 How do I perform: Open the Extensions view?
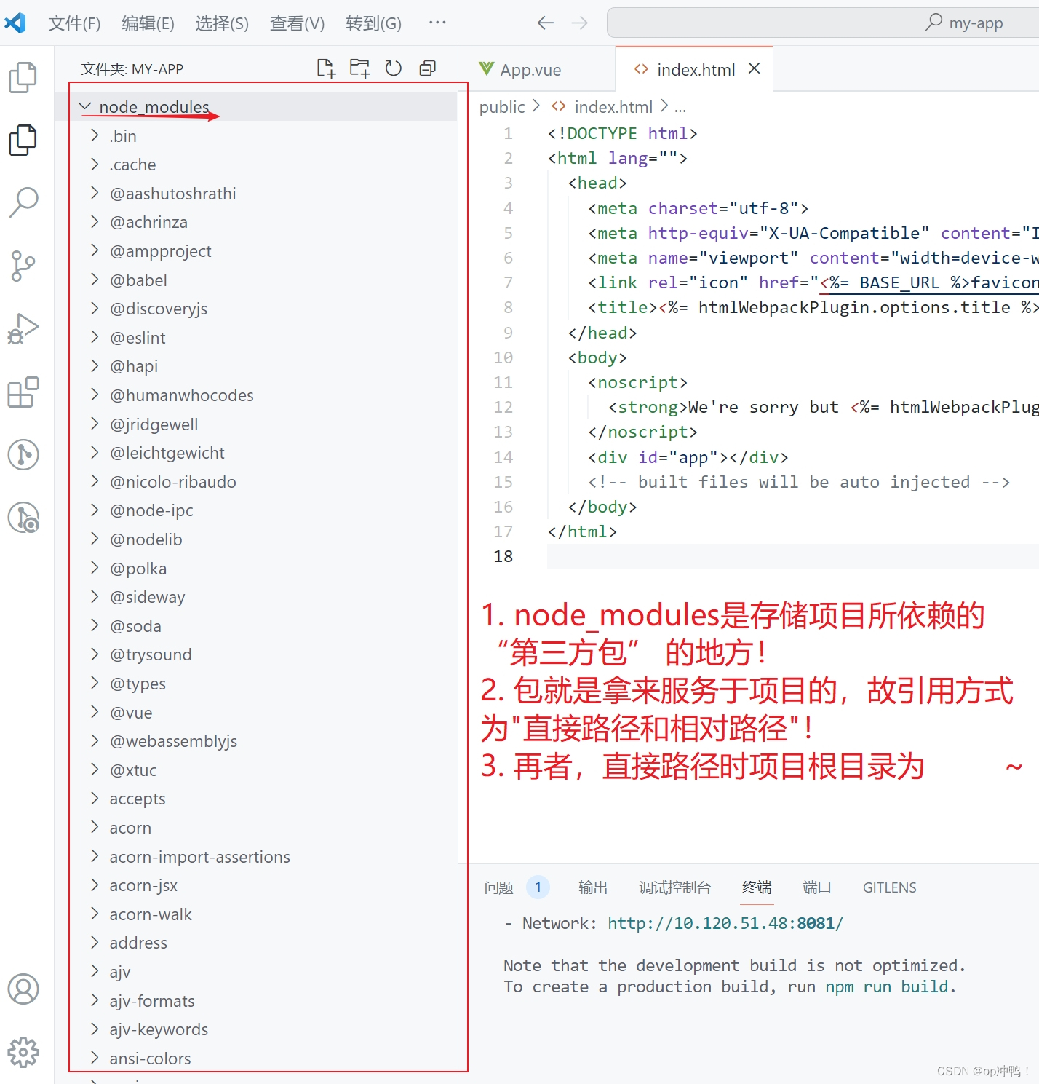pyautogui.click(x=24, y=392)
